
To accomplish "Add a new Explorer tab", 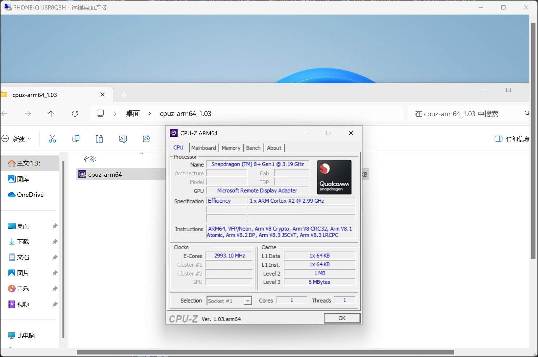I will [x=124, y=95].
